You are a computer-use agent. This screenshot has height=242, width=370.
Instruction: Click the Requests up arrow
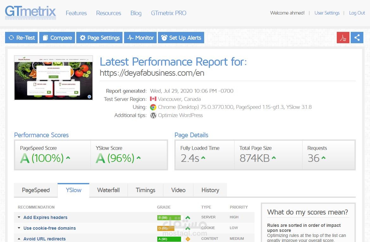coord(323,158)
